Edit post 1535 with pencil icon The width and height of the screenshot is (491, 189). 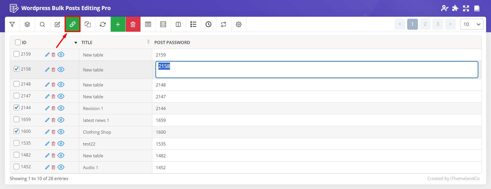47,143
